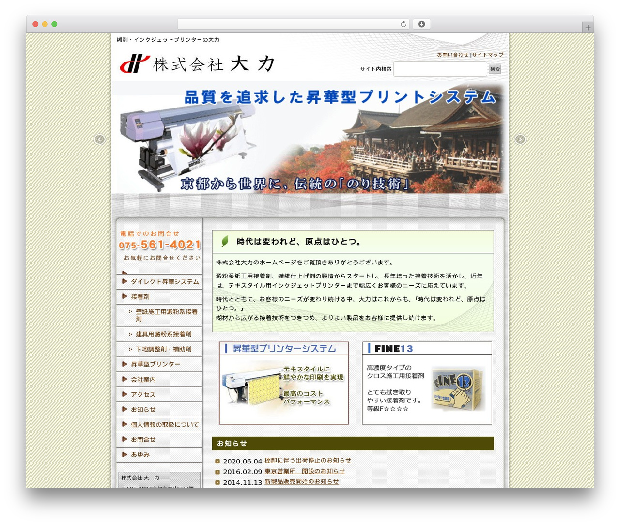Open 個人情報の取扱について menu item
The image size is (620, 525).
(x=159, y=425)
